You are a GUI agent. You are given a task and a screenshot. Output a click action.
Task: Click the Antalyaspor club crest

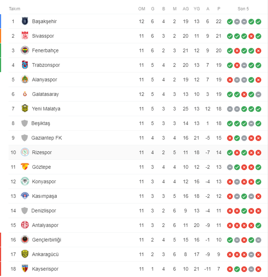tap(25, 225)
